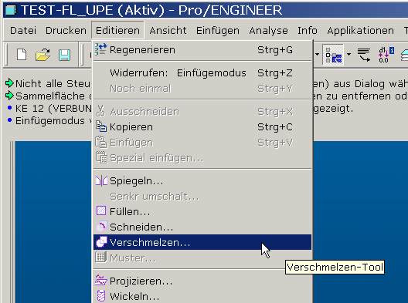The image size is (408, 303).
Task: Open dropdown arrow left of model tree icon
Action: [317, 55]
